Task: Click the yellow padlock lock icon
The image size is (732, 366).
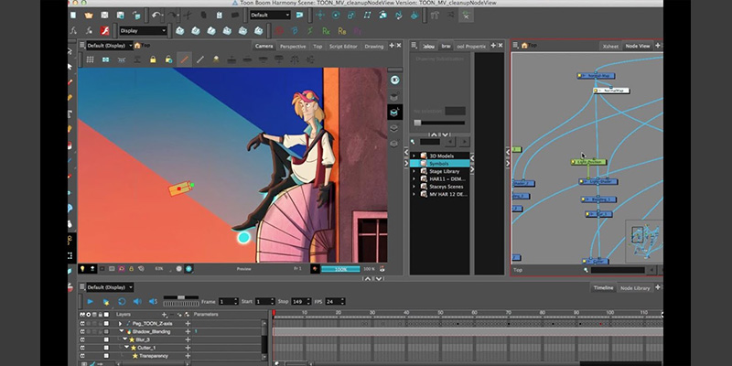Action: pyautogui.click(x=153, y=59)
